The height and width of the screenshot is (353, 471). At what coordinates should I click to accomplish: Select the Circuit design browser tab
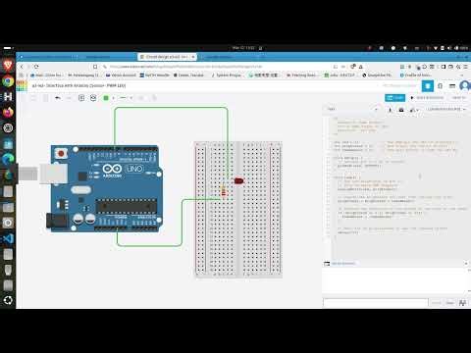(167, 57)
